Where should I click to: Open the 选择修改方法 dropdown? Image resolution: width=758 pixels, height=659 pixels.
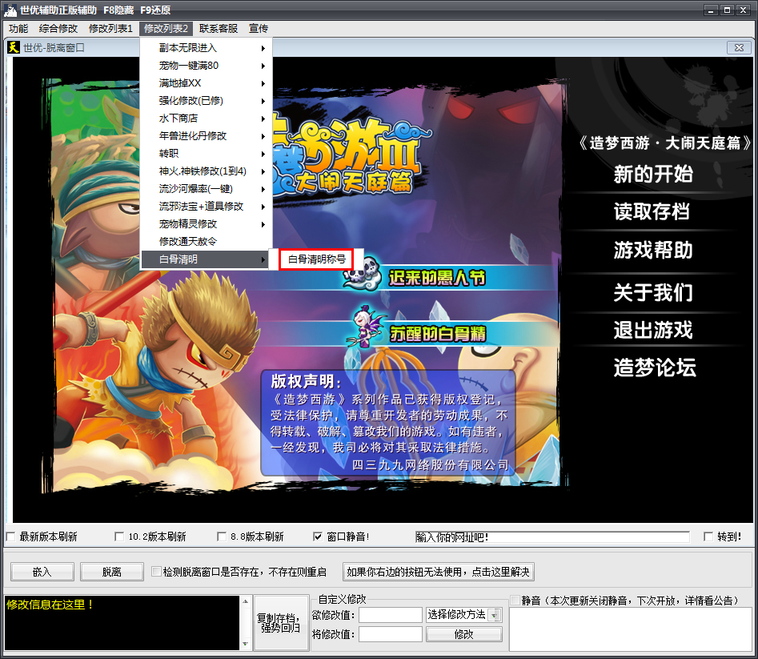point(495,615)
